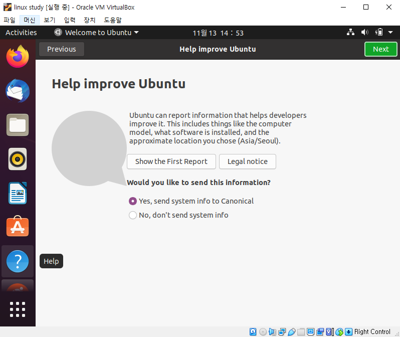Open the Files manager dock icon

[x=18, y=125]
